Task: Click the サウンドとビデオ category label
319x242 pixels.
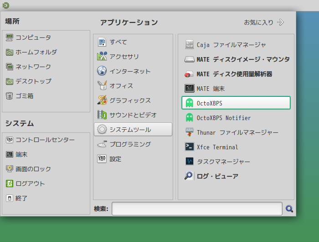Action: (x=133, y=115)
